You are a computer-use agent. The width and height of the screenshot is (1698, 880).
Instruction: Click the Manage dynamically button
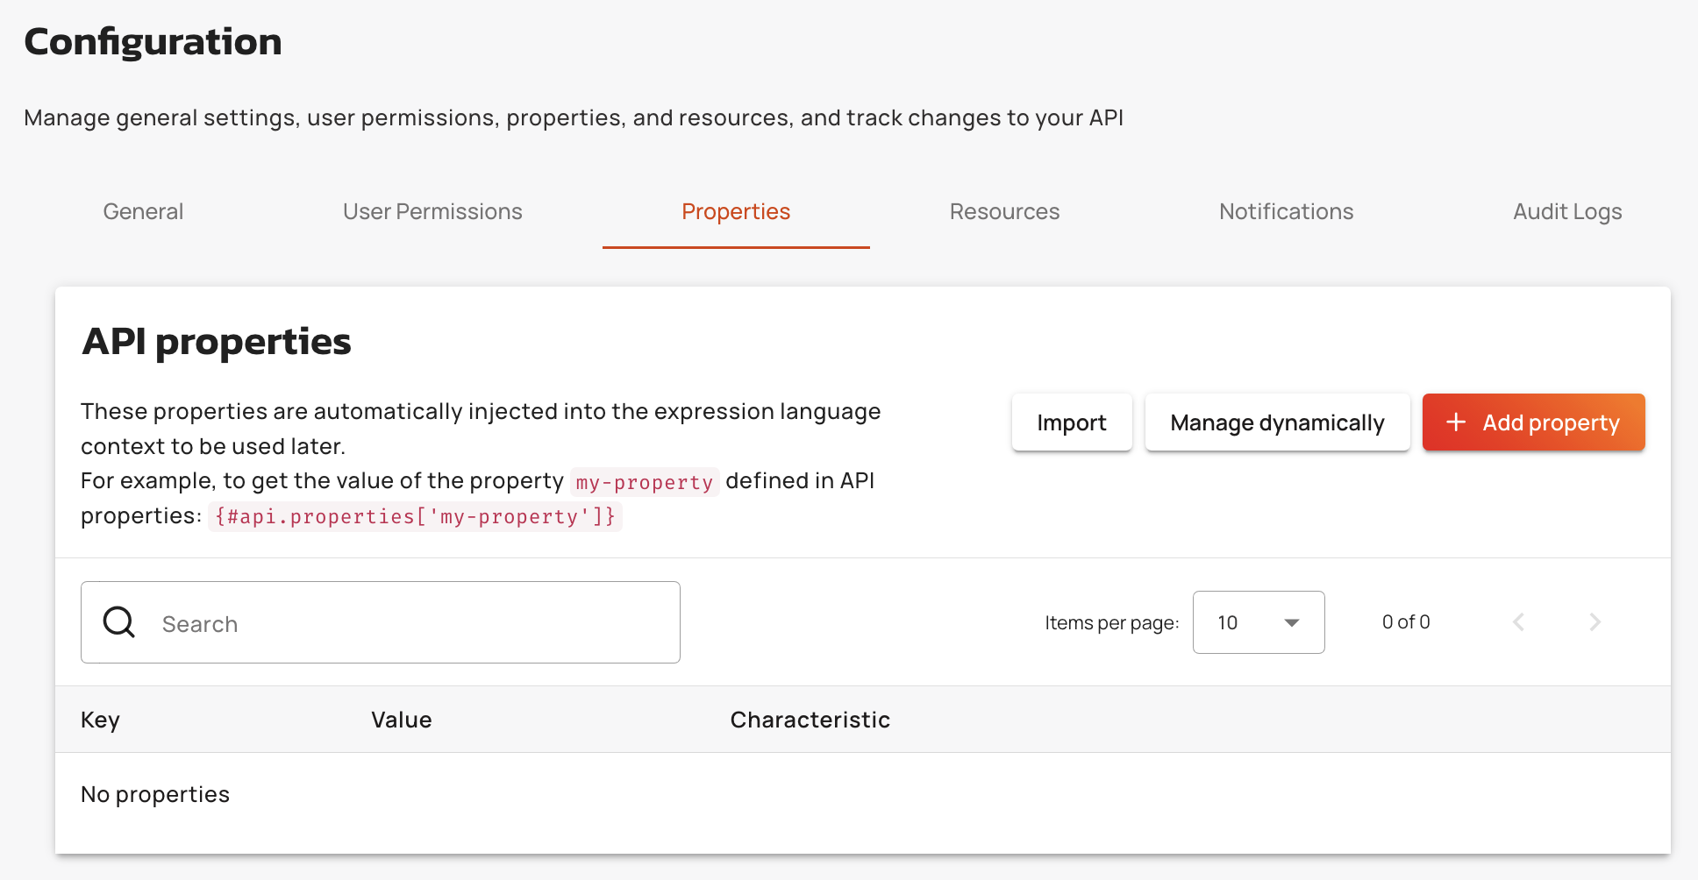[1277, 422]
